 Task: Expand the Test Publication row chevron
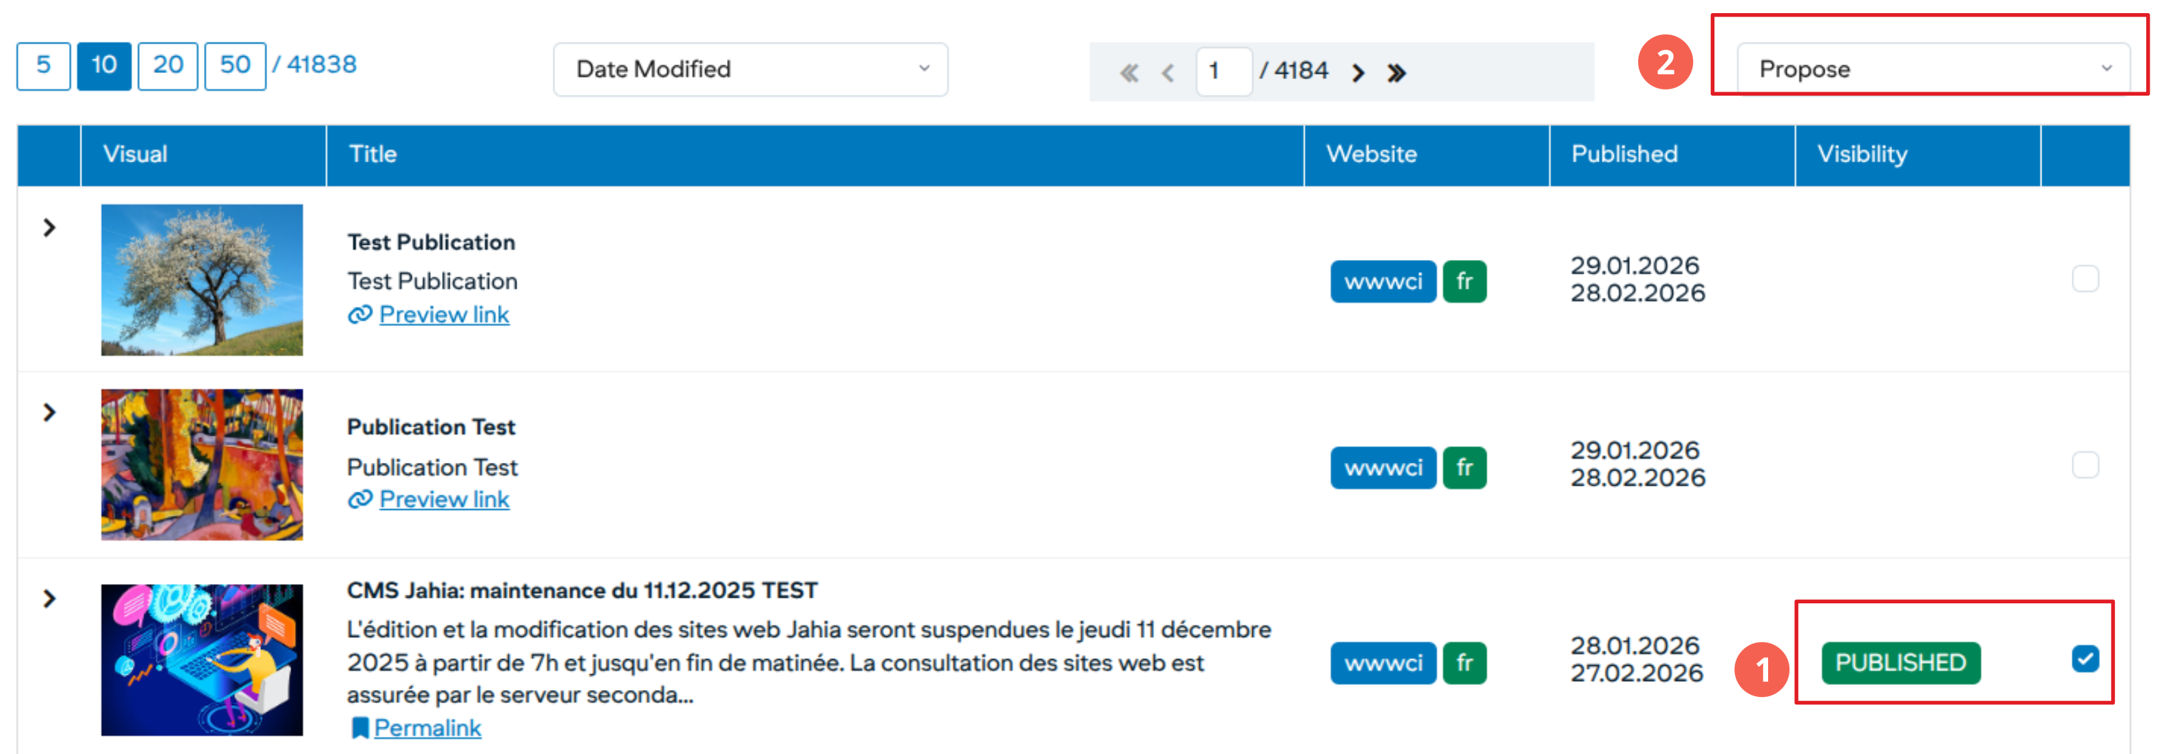[49, 228]
